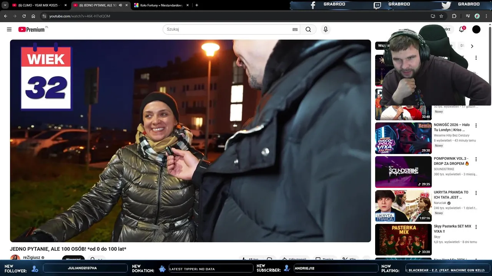Open NOWOŚĆ 2026 – Halo Tu Londyn title
Screen dimensions: 492x276
tap(452, 127)
